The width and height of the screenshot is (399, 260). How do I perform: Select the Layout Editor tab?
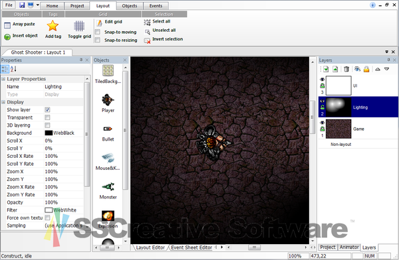coord(150,247)
